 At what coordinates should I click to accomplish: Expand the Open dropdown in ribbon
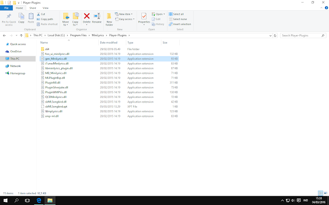[158, 14]
